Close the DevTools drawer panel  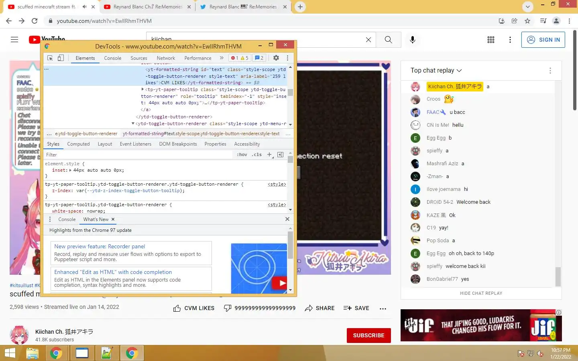click(x=287, y=219)
